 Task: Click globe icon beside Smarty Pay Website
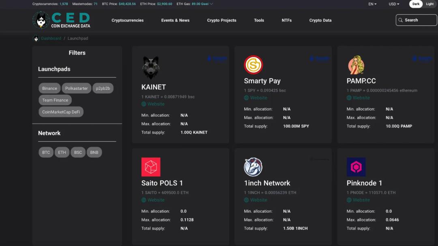pos(247,98)
